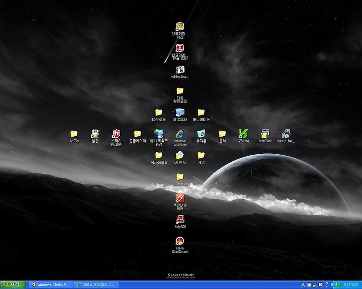Open the 애니메이션 folder
Image resolution: width=362 pixels, height=289 pixels.
pos(201,115)
